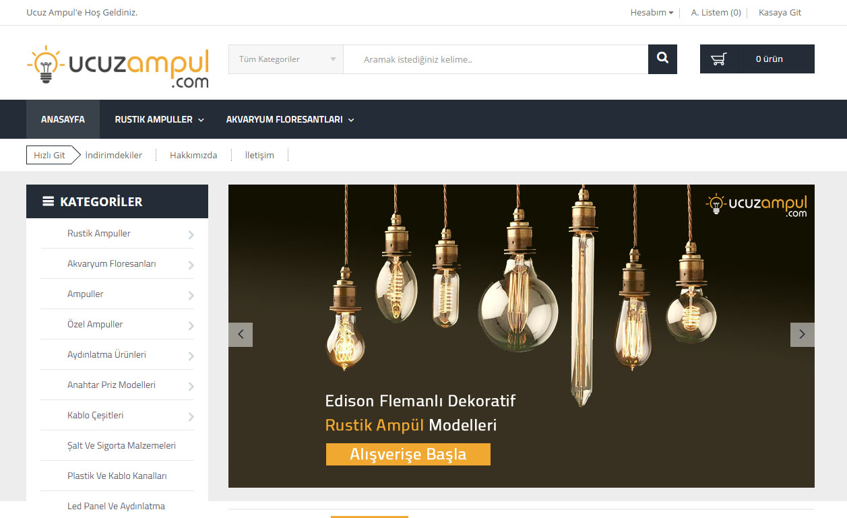847x518 pixels.
Task: Open A. Listem wishlist link
Action: point(716,12)
